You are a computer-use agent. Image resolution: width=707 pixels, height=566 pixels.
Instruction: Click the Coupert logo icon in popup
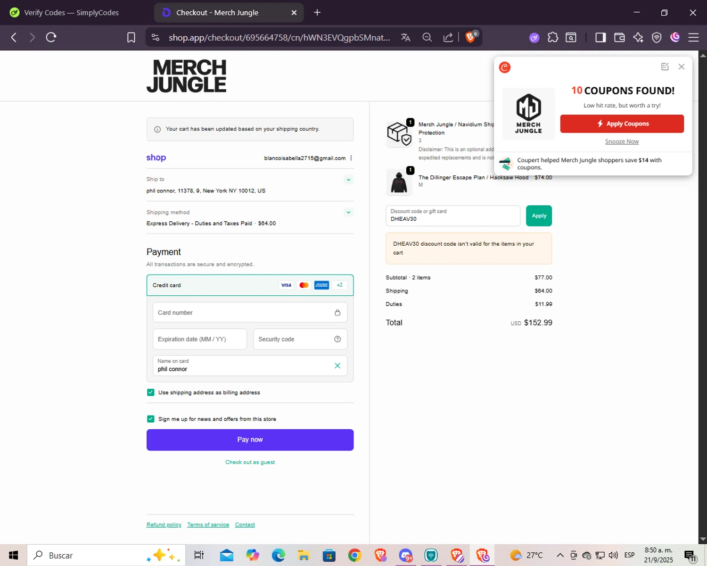point(505,67)
